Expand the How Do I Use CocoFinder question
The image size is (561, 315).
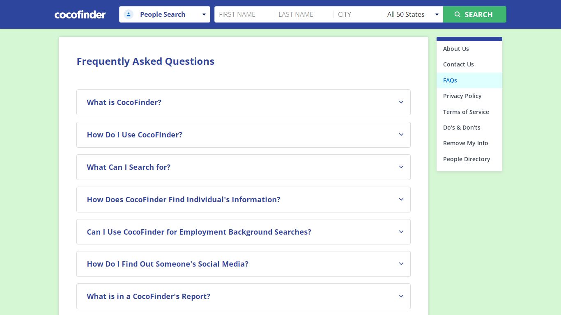(x=244, y=135)
